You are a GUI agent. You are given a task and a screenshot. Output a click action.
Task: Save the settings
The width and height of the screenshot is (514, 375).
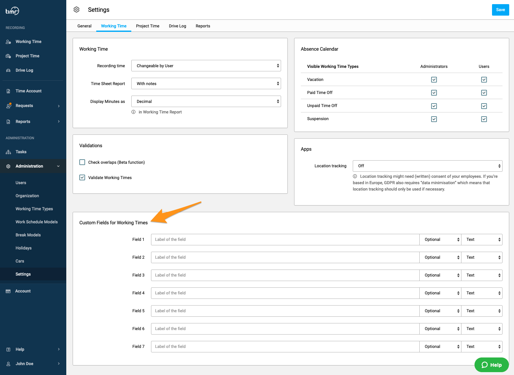coord(500,10)
